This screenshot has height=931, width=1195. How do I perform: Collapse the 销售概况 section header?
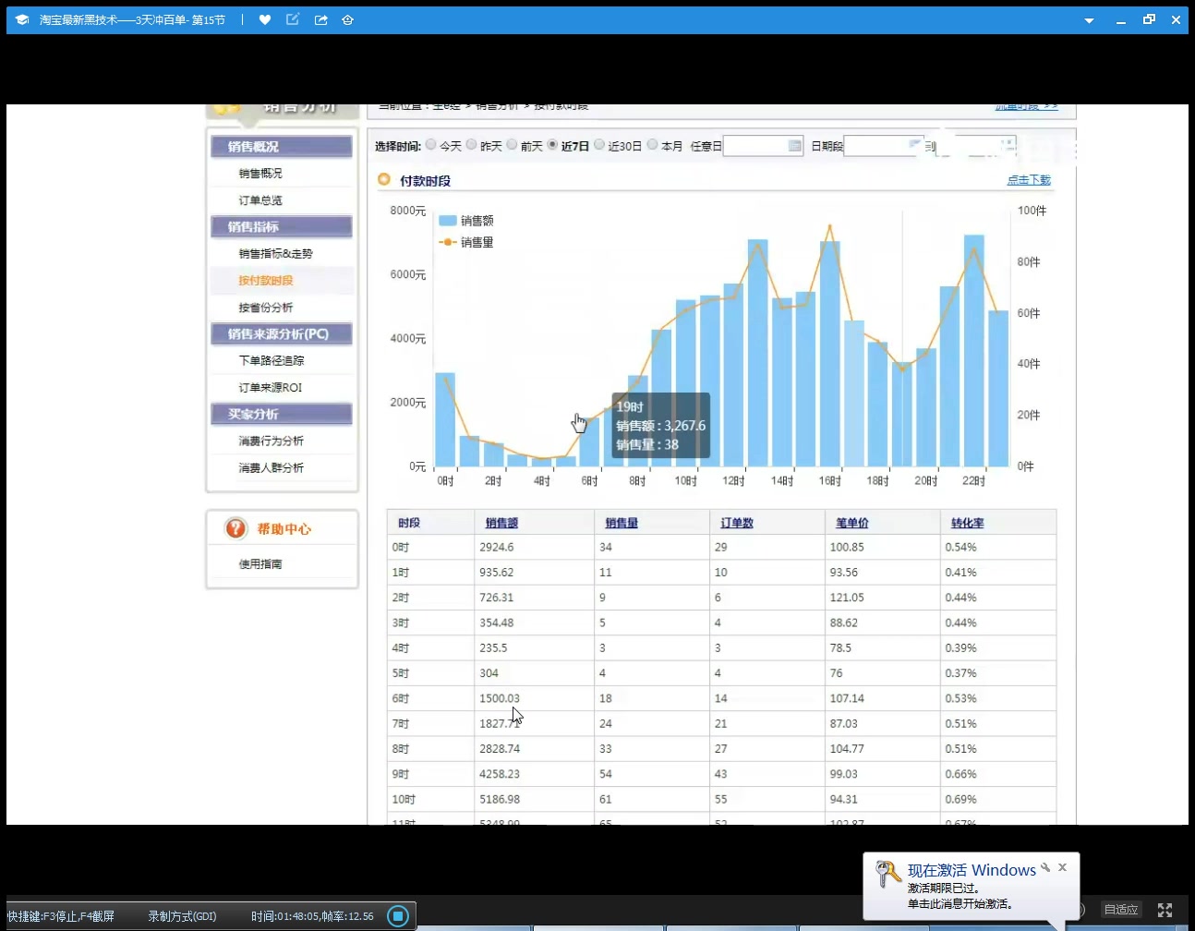[x=282, y=147]
